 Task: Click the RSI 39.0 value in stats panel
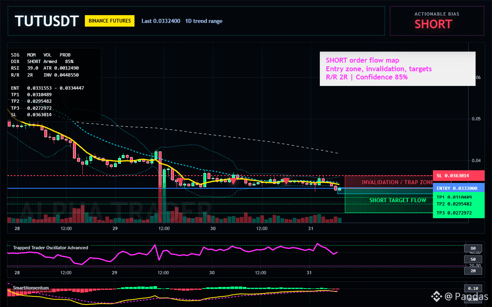coord(25,68)
